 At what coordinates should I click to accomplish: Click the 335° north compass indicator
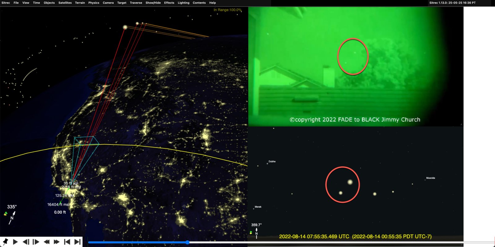point(12,214)
